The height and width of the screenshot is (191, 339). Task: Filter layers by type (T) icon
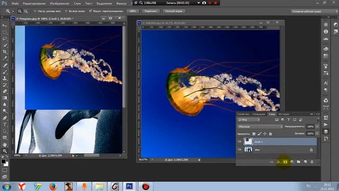point(289,120)
